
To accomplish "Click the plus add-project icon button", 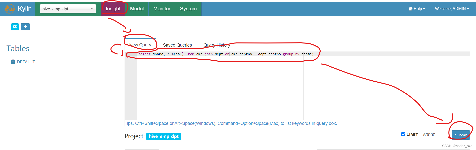I will (x=25, y=27).
